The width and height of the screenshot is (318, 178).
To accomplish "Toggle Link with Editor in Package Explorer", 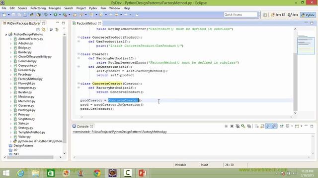I will (x=43, y=30).
